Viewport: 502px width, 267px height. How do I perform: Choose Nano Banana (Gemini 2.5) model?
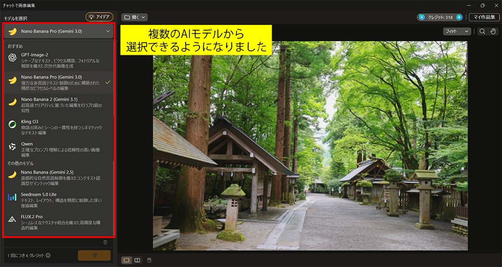click(59, 178)
